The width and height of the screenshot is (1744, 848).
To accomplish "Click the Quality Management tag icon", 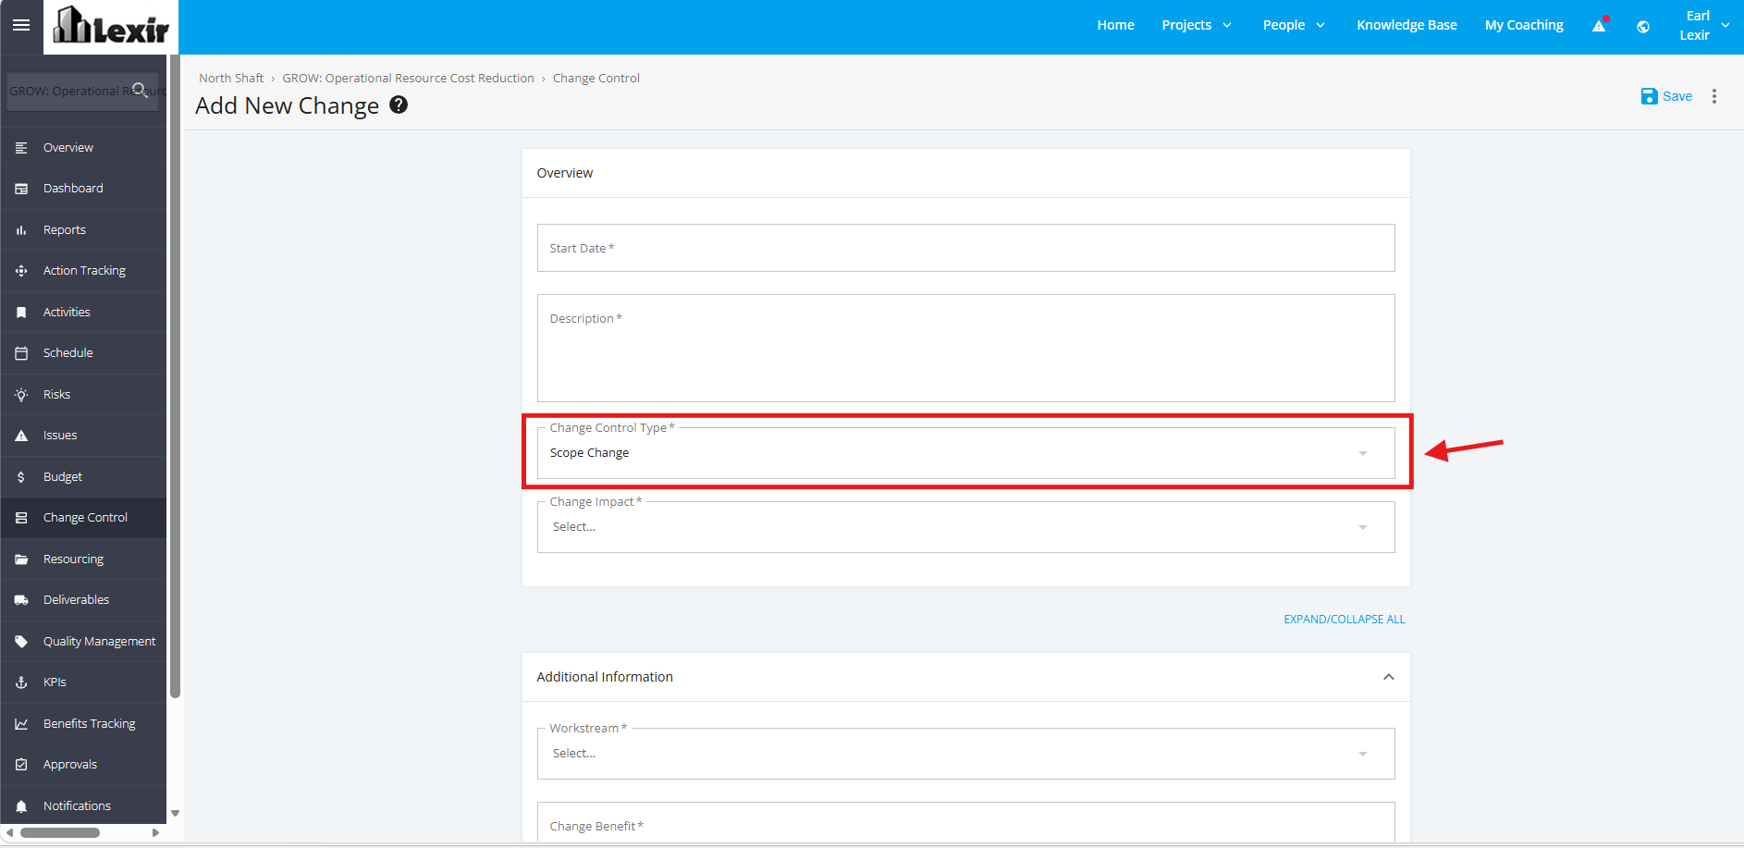I will pos(21,642).
